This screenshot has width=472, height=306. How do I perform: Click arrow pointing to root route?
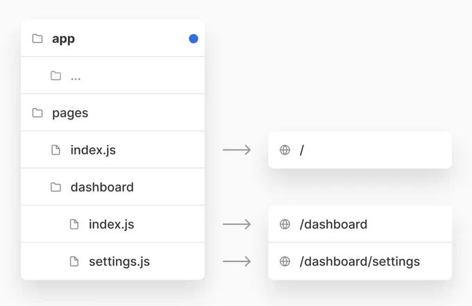point(237,150)
